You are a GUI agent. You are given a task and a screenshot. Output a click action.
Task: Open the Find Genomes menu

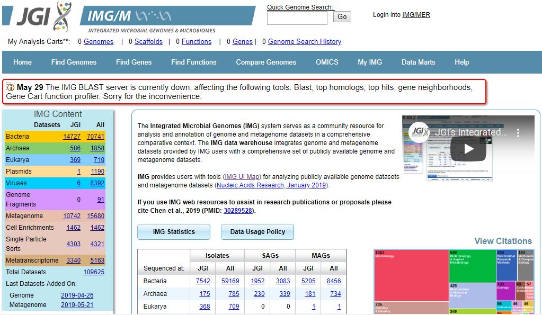(x=74, y=62)
